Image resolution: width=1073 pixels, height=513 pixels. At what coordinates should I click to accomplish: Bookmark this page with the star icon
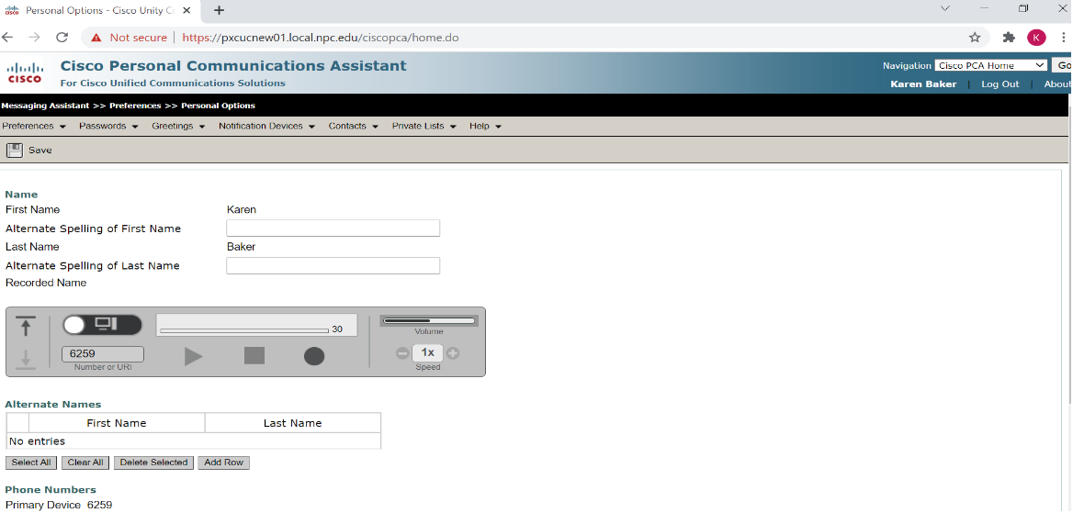(975, 38)
